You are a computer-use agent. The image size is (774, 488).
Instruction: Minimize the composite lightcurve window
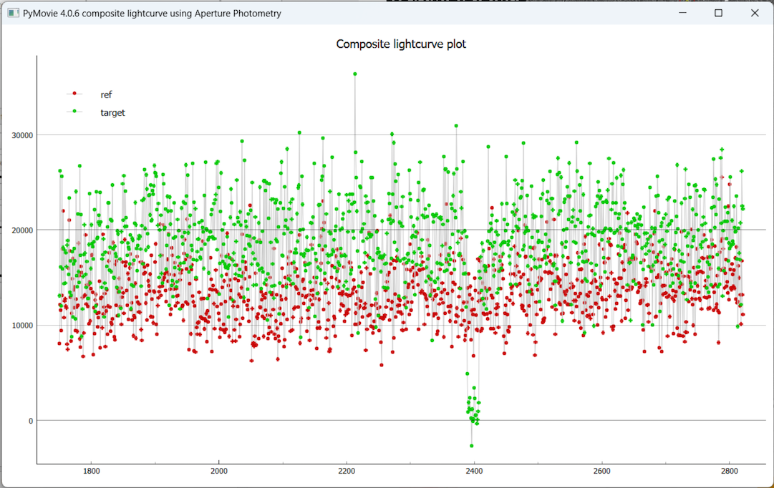click(682, 13)
